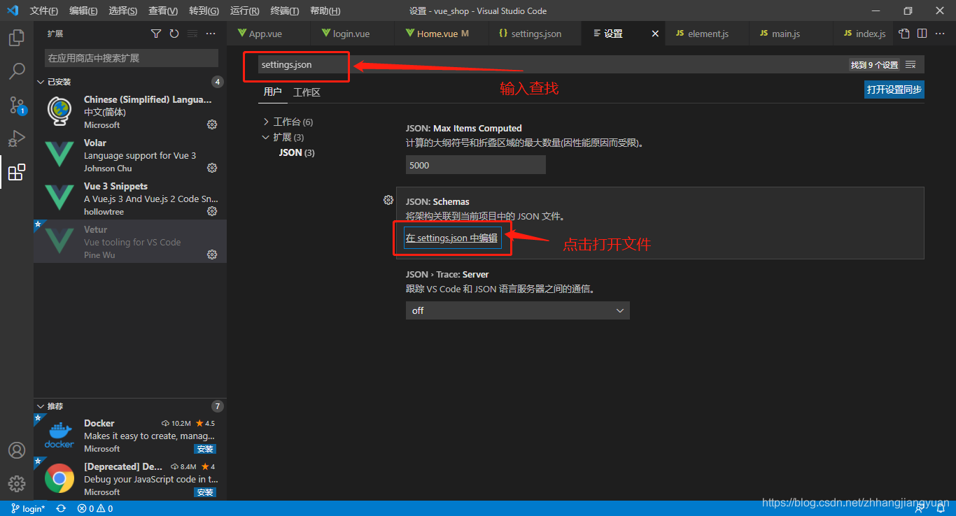Open the 转到(G) menu
This screenshot has width=956, height=516.
point(204,11)
